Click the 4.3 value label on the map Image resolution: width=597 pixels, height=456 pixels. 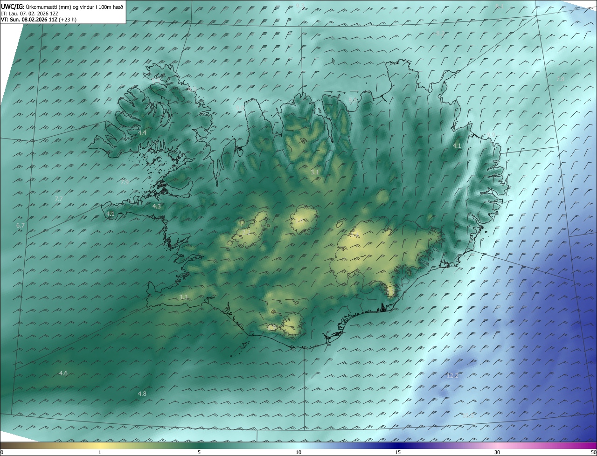tap(157, 206)
